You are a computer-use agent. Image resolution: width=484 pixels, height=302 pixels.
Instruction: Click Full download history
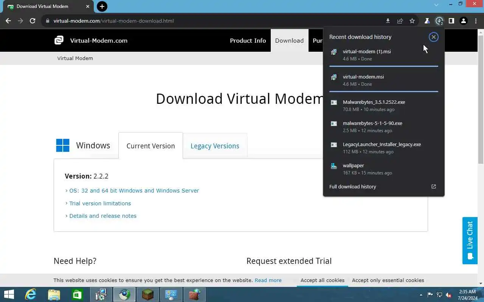tap(352, 186)
